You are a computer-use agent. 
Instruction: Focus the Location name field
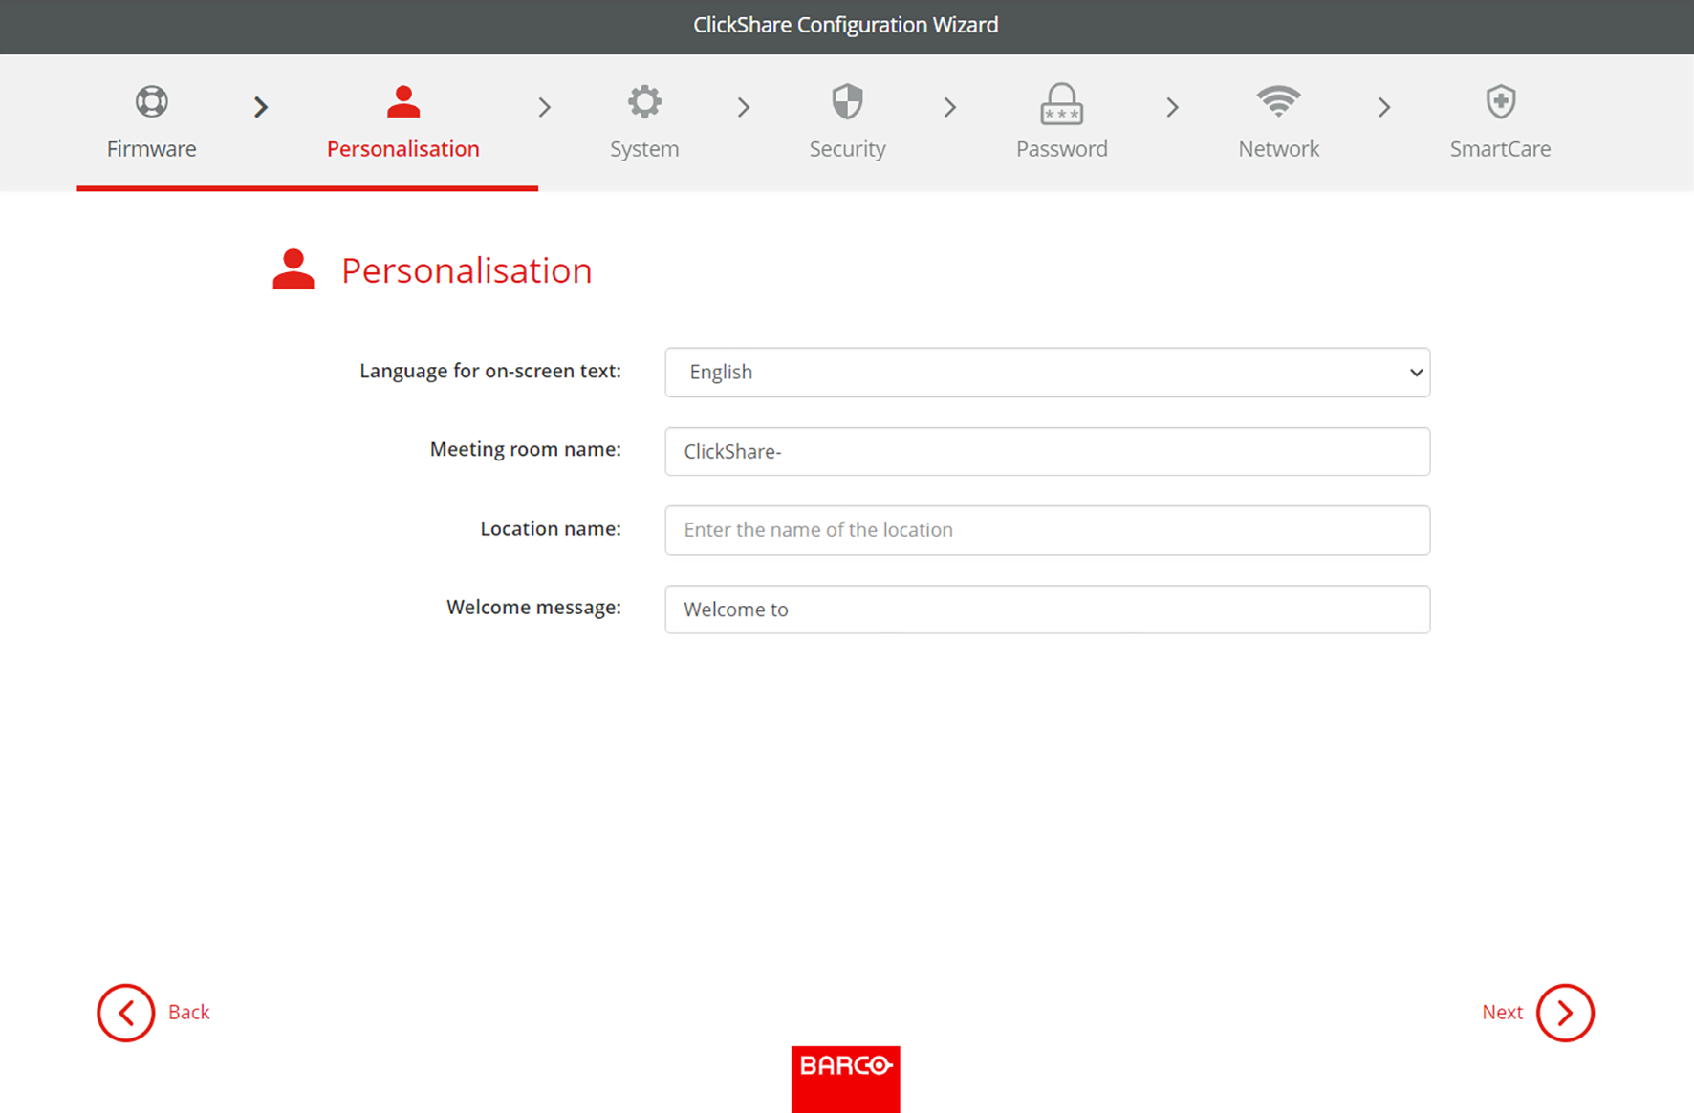click(1048, 530)
